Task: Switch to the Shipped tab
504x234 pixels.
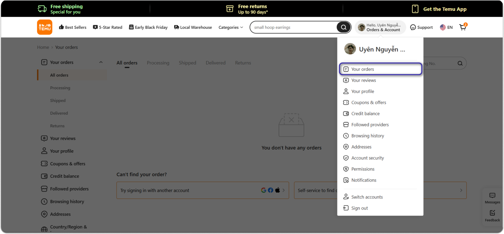Action: click(x=187, y=63)
